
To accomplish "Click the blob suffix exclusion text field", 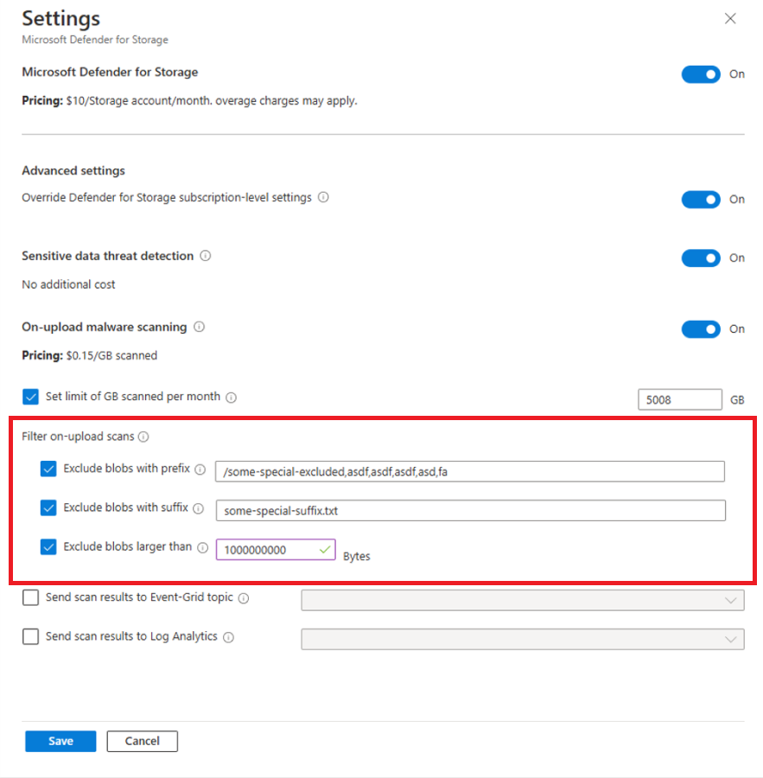I will 470,511.
